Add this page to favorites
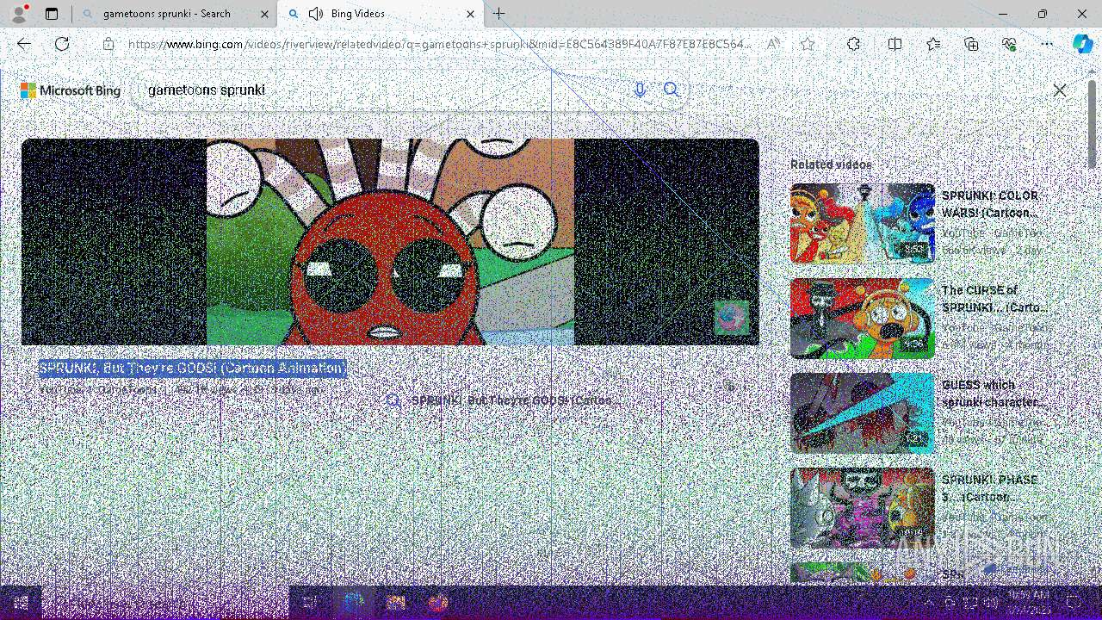This screenshot has width=1102, height=620. tap(807, 44)
